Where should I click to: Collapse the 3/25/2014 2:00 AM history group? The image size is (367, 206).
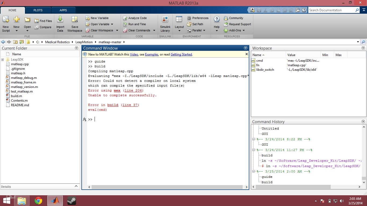pyautogui.click(x=253, y=171)
